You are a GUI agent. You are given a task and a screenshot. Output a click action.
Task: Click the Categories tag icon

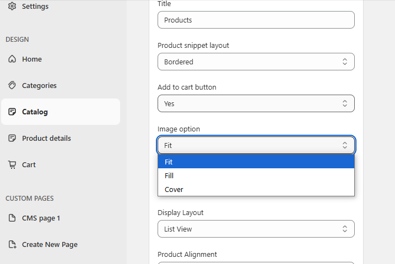(12, 85)
